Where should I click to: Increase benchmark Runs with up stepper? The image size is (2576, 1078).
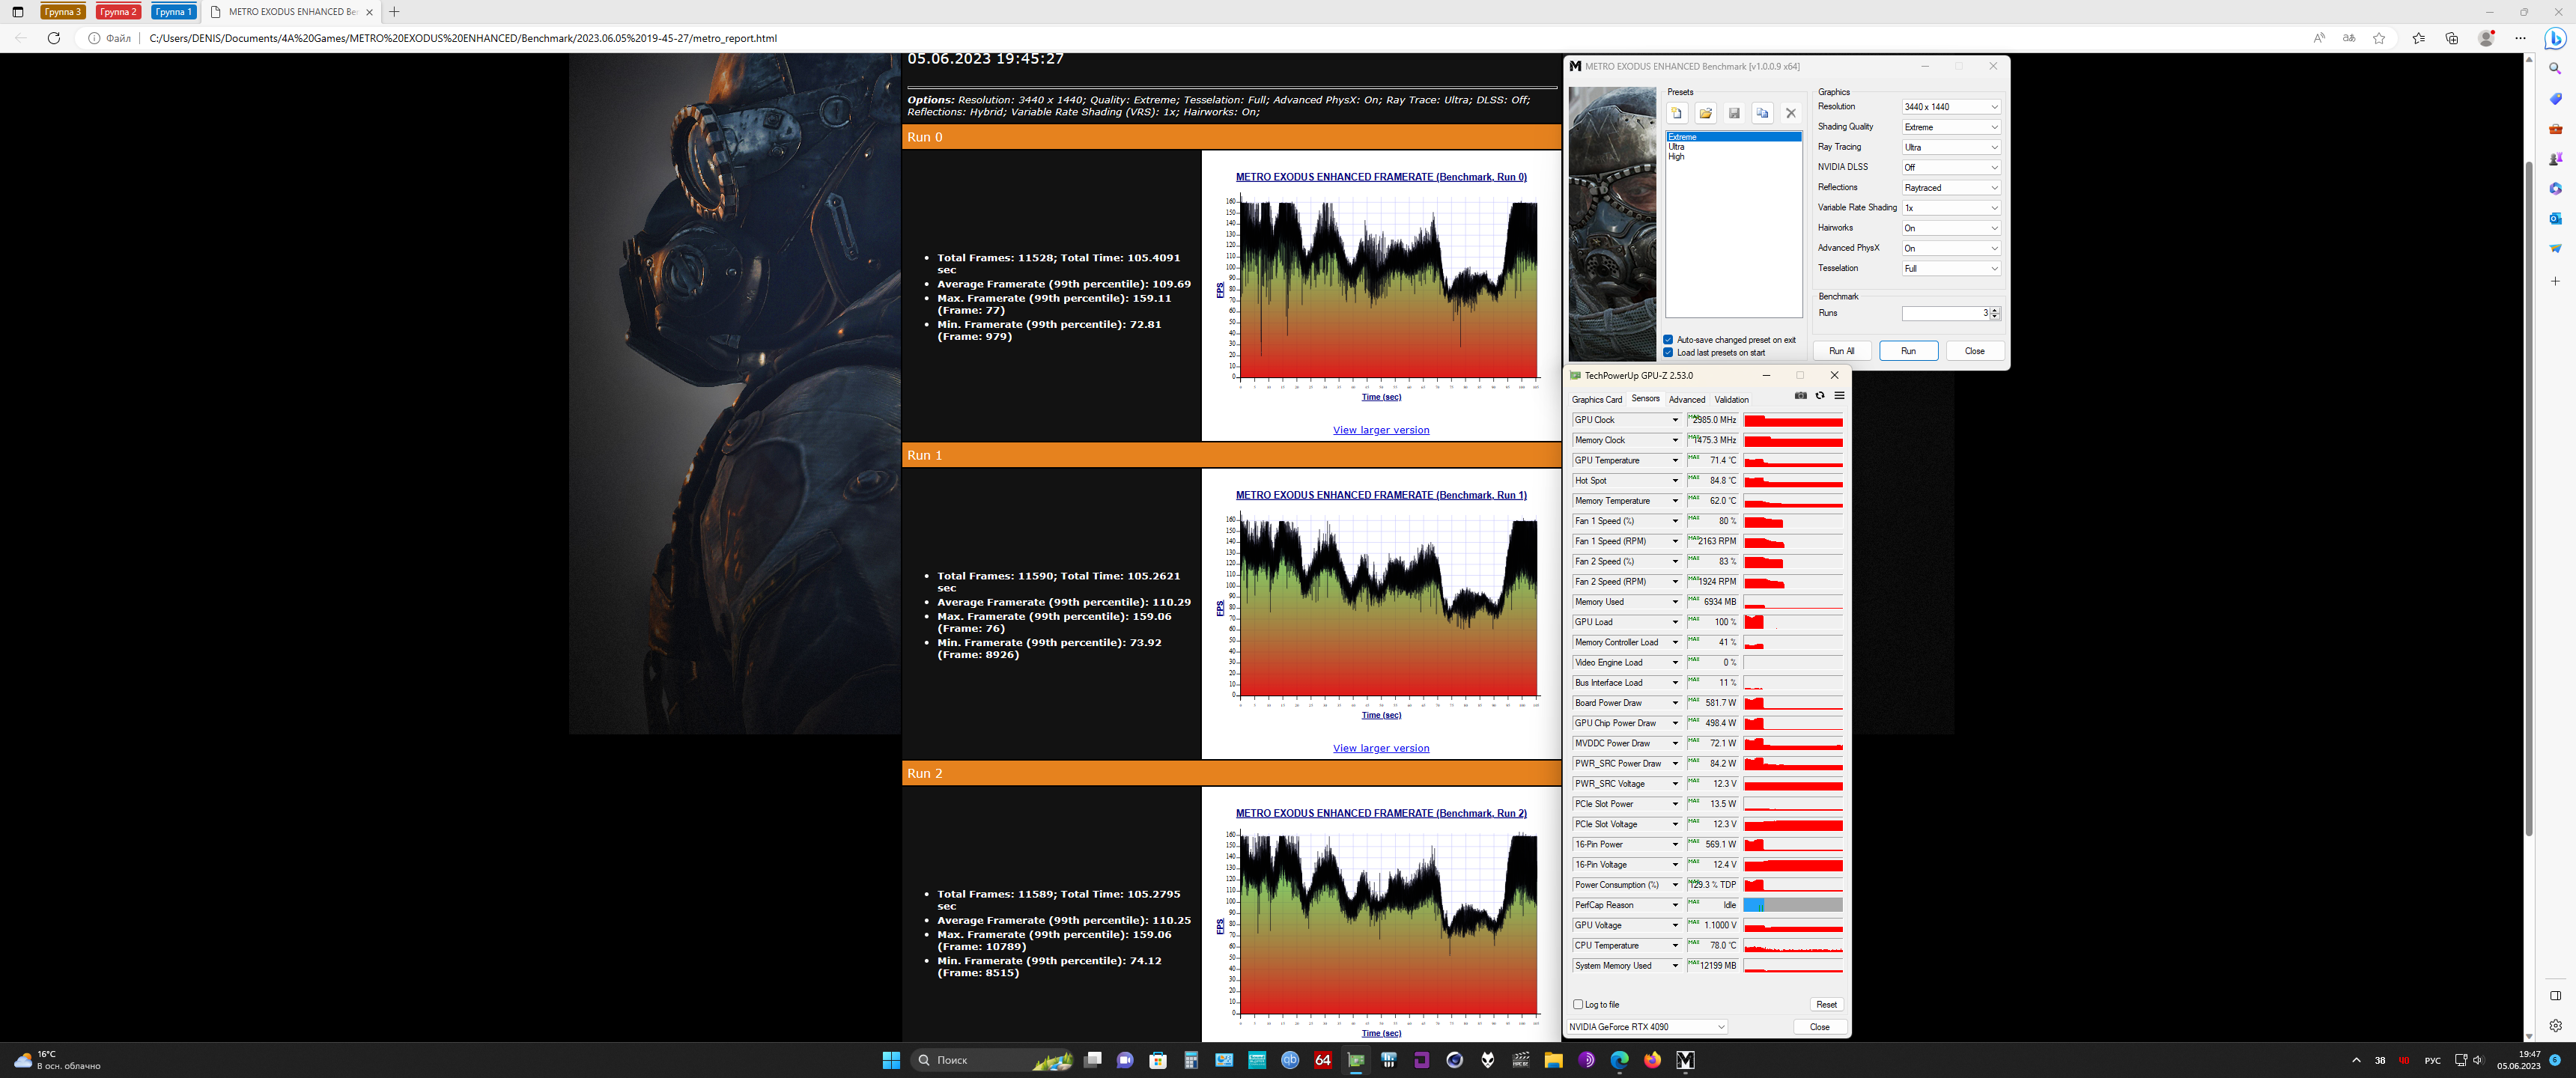point(1994,310)
